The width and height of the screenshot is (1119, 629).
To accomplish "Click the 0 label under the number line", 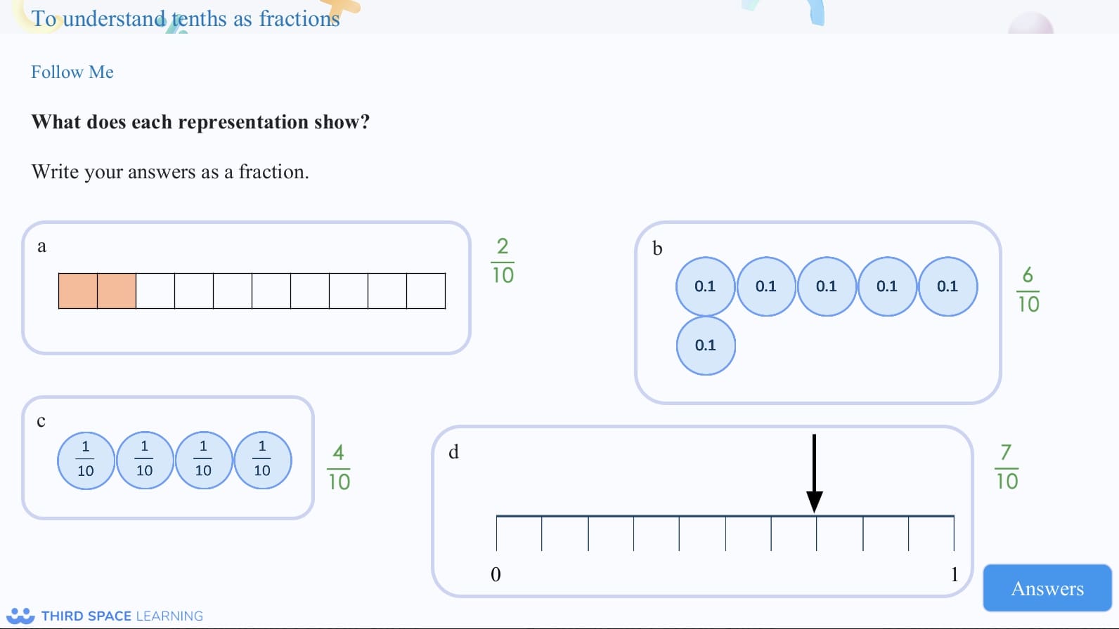I will (x=496, y=575).
